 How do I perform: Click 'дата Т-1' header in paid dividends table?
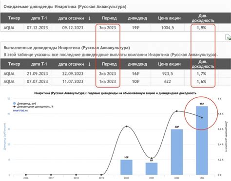[39, 64]
